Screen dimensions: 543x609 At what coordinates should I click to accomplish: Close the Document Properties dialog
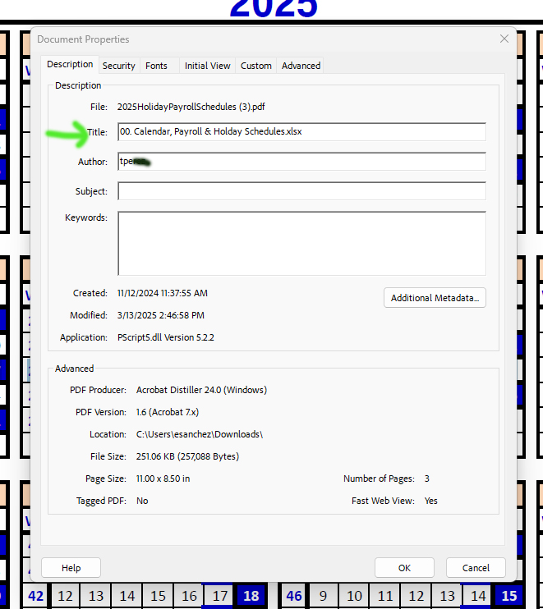click(x=504, y=39)
